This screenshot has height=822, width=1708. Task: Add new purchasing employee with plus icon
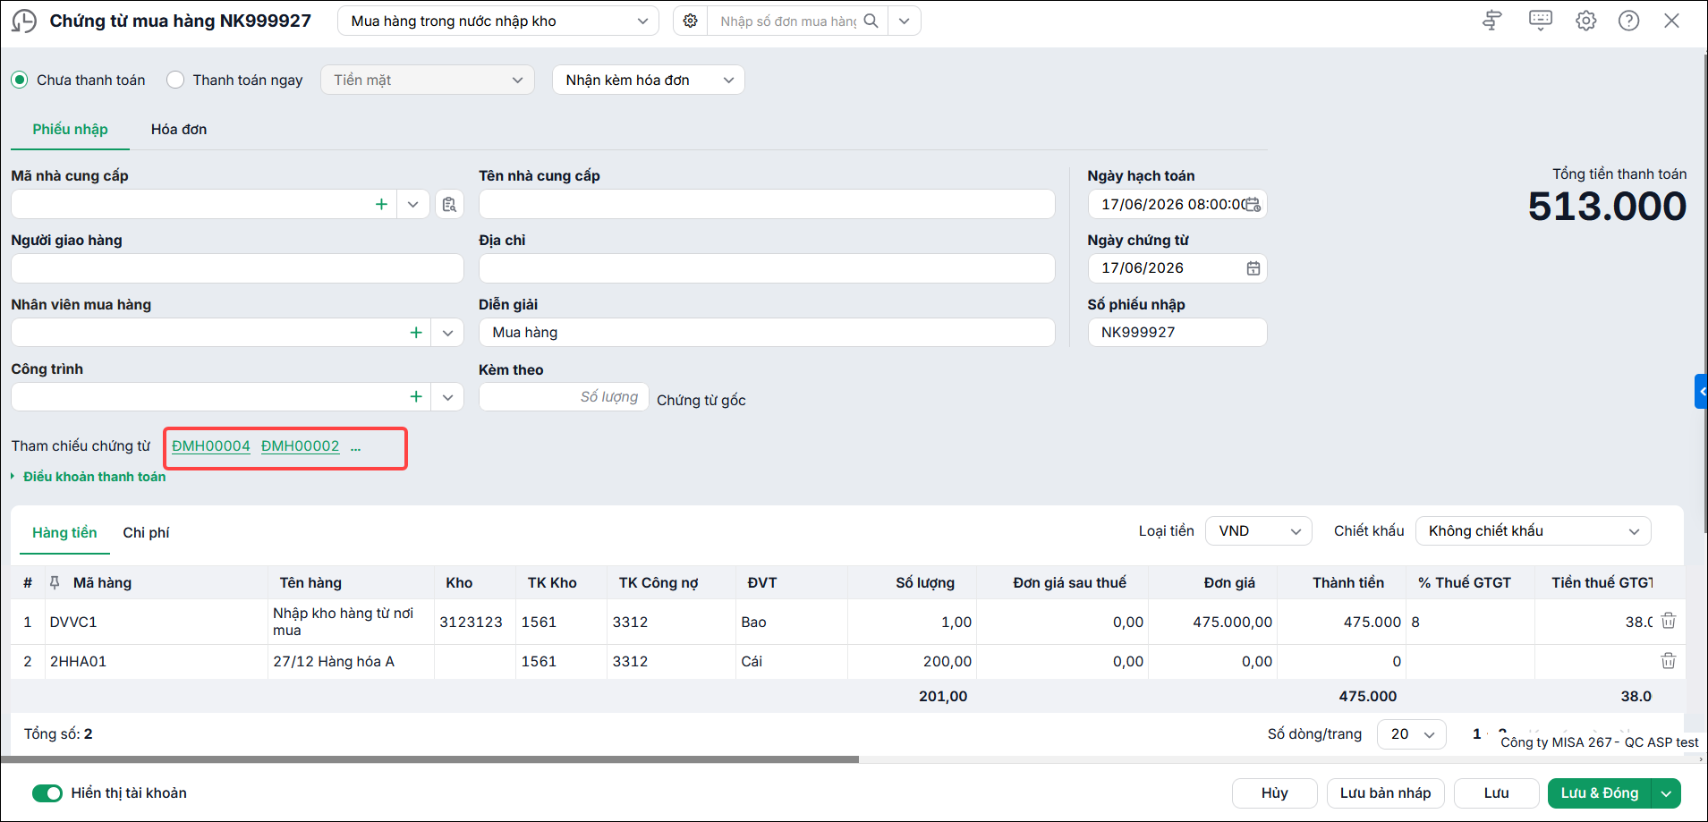[x=416, y=333]
